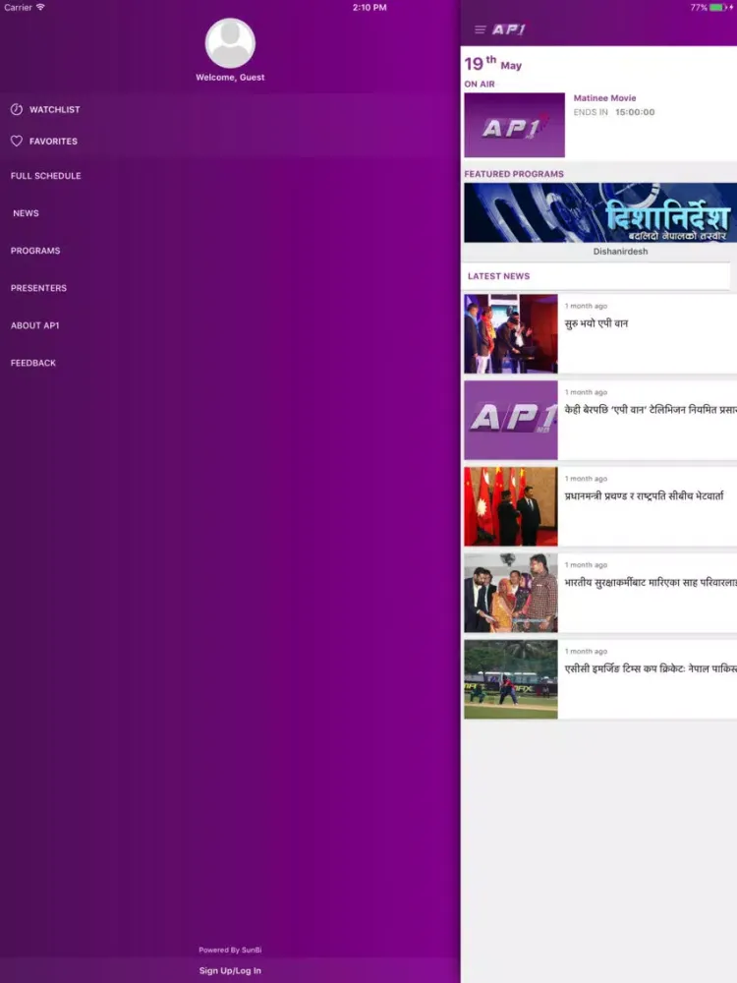
Task: Open news thumbnail showing AP1 logo
Action: pos(511,420)
